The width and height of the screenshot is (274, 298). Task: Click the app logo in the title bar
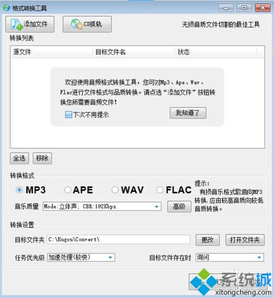[x=7, y=8]
